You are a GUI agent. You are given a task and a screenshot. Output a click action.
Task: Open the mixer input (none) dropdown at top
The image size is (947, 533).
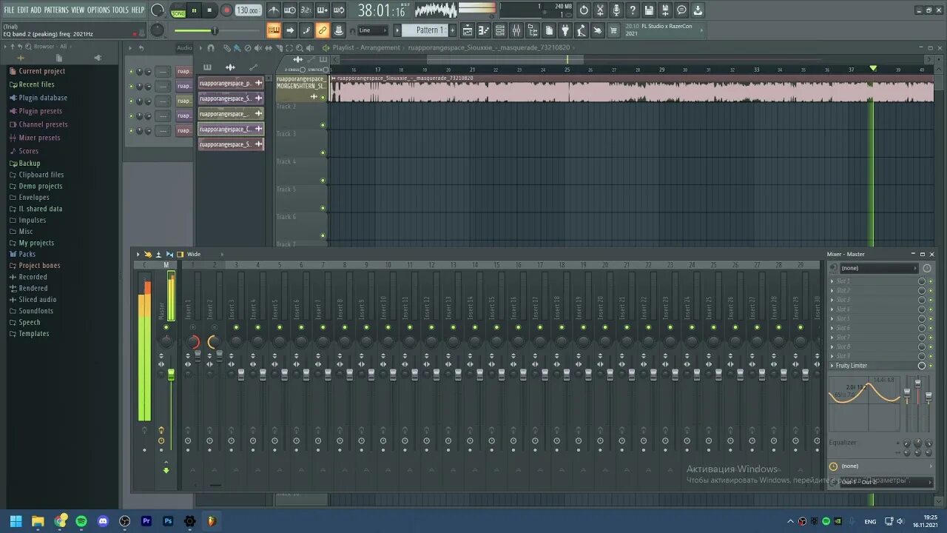878,268
